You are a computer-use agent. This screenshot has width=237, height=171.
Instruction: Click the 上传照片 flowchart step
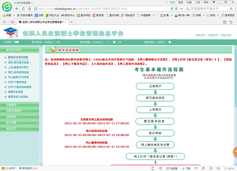point(155,110)
